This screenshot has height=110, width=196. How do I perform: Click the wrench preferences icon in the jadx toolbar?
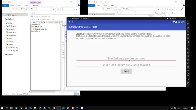(61, 22)
